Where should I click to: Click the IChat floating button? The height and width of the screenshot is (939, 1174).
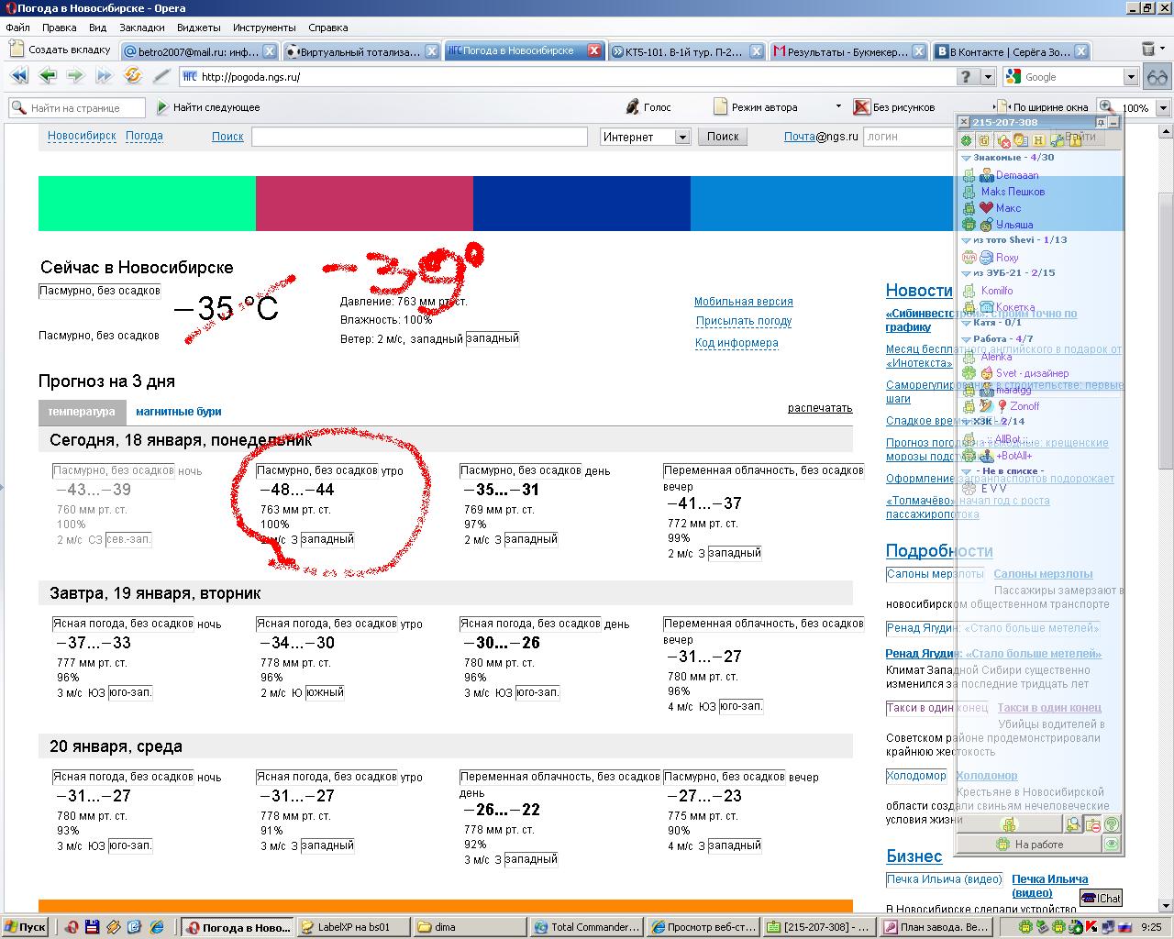1102,898
